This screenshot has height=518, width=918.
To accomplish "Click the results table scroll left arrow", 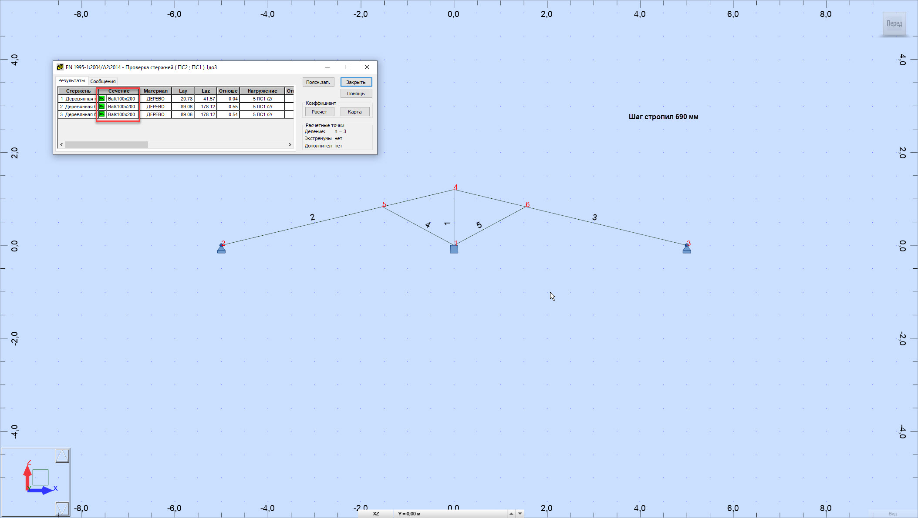I will coord(61,144).
